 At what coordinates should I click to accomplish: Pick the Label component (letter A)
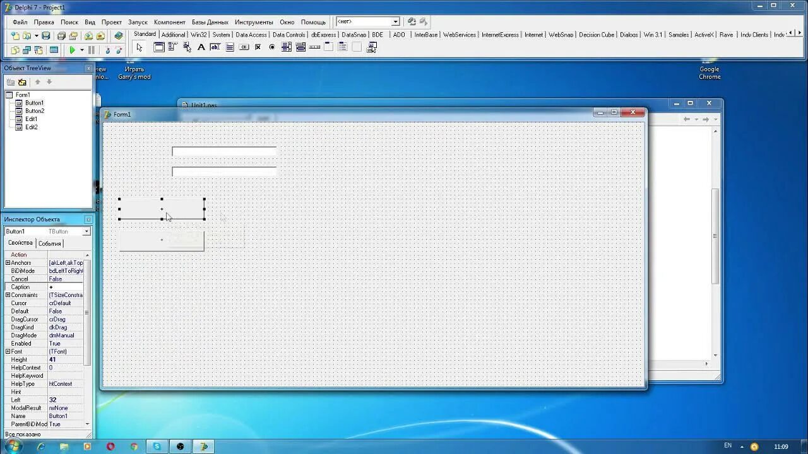pyautogui.click(x=201, y=47)
